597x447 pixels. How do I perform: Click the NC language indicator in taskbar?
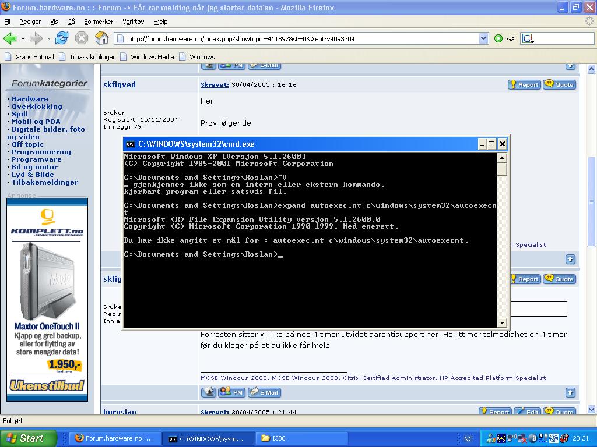468,439
